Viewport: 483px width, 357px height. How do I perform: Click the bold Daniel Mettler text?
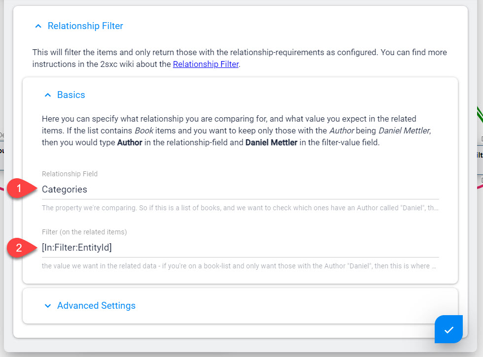tap(272, 142)
